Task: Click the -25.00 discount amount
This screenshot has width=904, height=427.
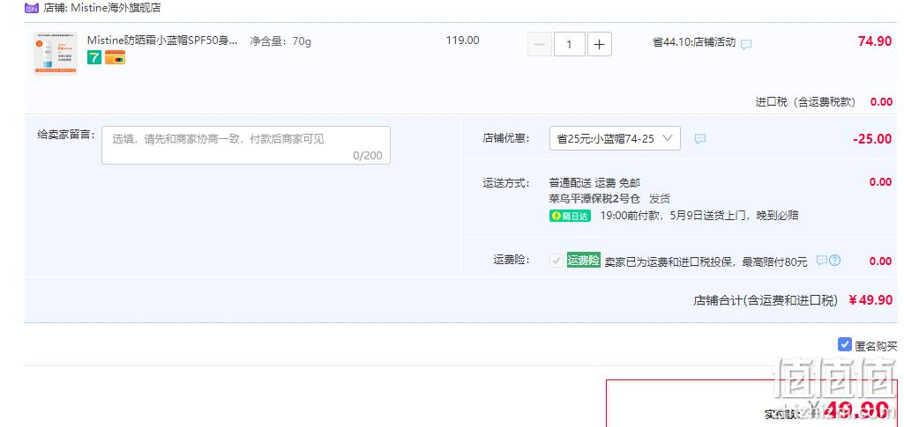Action: click(872, 139)
